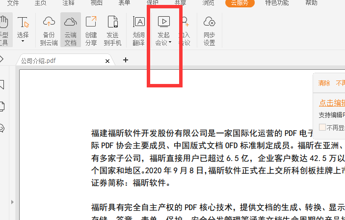The width and height of the screenshot is (345, 220).
Task: Click the 点击编辑 link in popup
Action: click(x=332, y=103)
